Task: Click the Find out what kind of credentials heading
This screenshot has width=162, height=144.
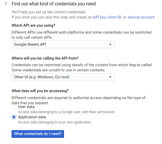Action: [54, 4]
